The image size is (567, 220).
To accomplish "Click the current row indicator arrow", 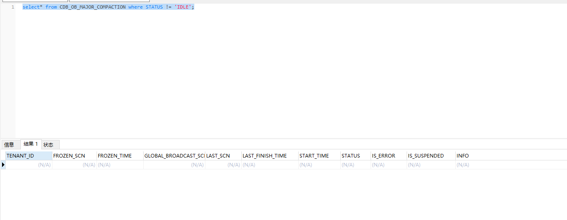I will [3, 165].
